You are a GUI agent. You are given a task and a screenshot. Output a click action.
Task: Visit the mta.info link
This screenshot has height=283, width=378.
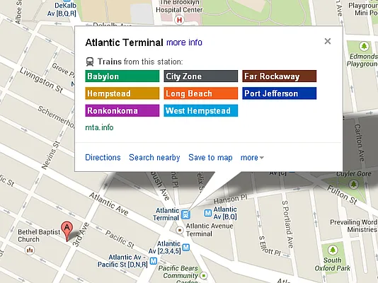[x=99, y=127]
